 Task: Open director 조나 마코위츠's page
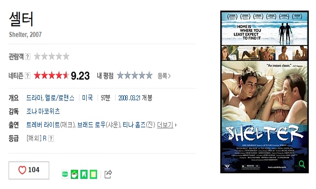pyautogui.click(x=43, y=111)
